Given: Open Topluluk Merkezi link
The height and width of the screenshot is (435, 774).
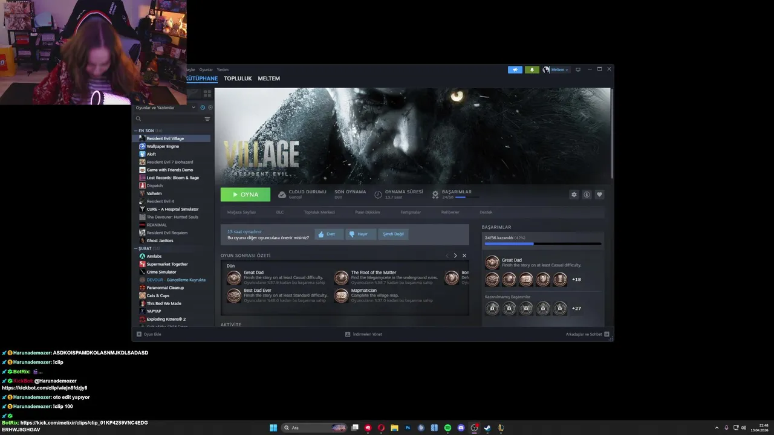Looking at the screenshot, I should [319, 212].
